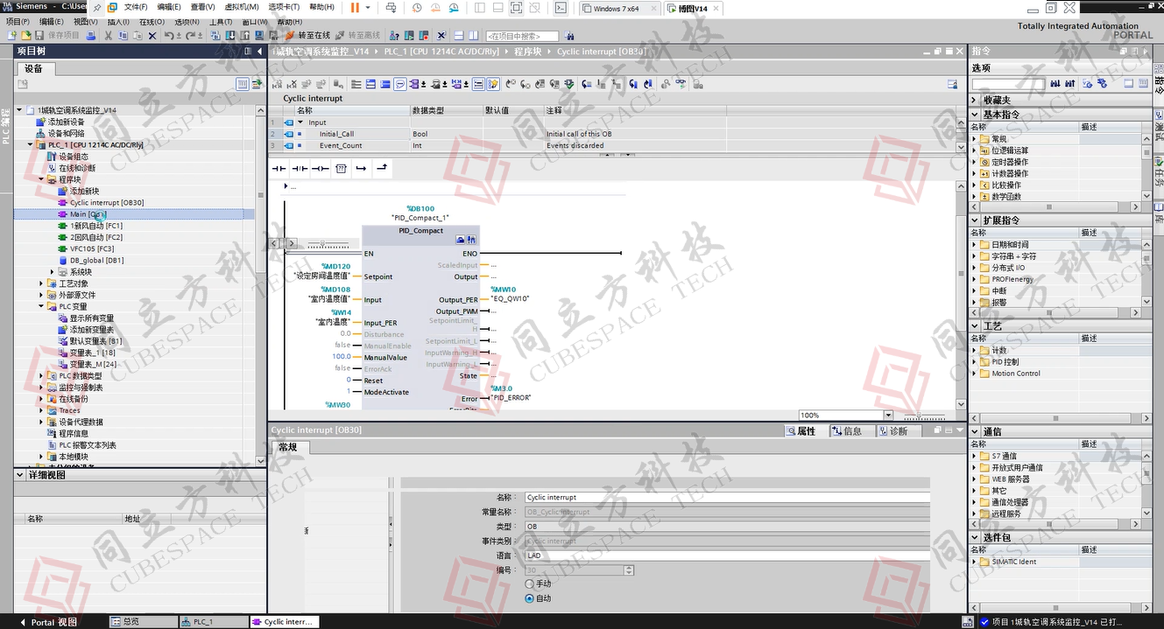
Task: Click the cut scissors icon in toolbar
Action: click(108, 36)
